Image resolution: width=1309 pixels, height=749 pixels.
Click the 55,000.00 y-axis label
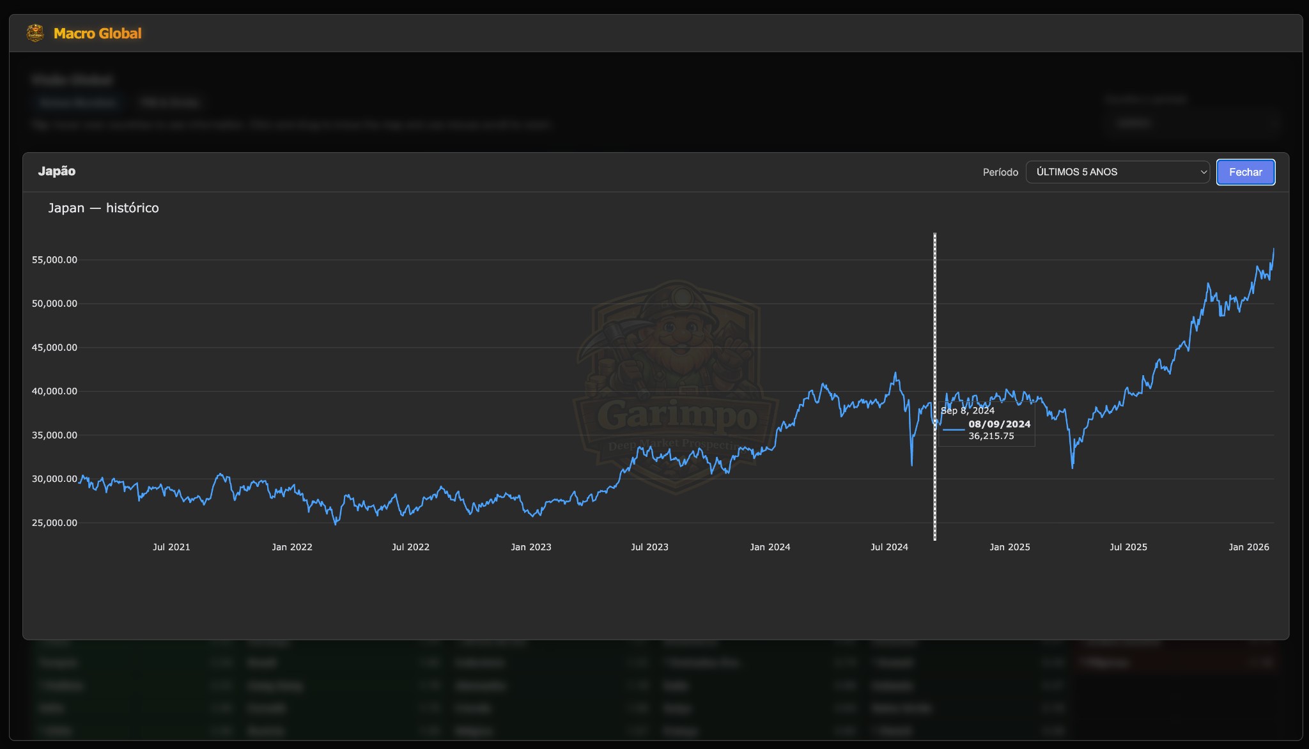[54, 259]
